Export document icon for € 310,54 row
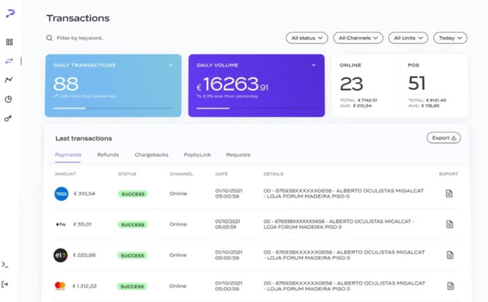Screen dimensions: 488x302 pos(449,193)
